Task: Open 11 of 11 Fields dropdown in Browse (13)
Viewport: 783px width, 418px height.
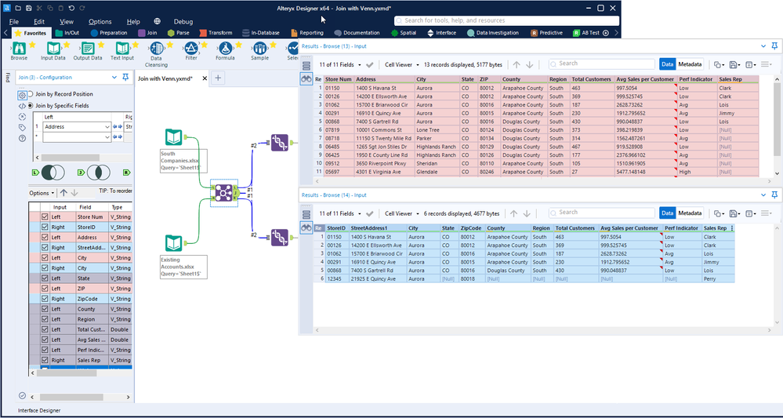Action: click(341, 64)
